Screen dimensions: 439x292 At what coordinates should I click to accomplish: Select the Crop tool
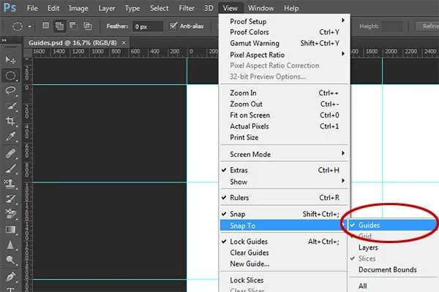coord(11,121)
